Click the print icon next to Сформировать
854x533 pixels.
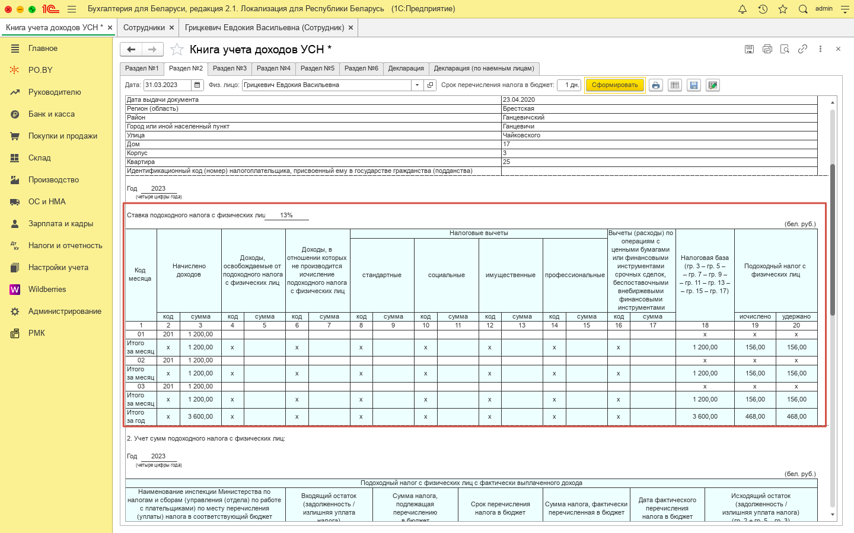click(x=655, y=85)
